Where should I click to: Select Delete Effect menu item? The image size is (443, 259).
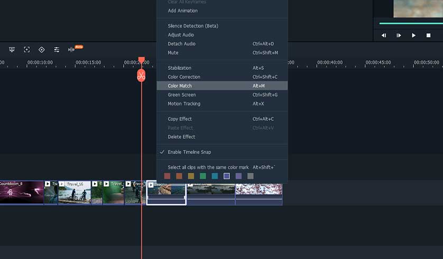coord(222,137)
